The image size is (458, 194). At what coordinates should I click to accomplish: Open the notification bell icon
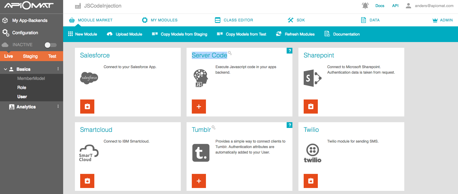[365, 5]
